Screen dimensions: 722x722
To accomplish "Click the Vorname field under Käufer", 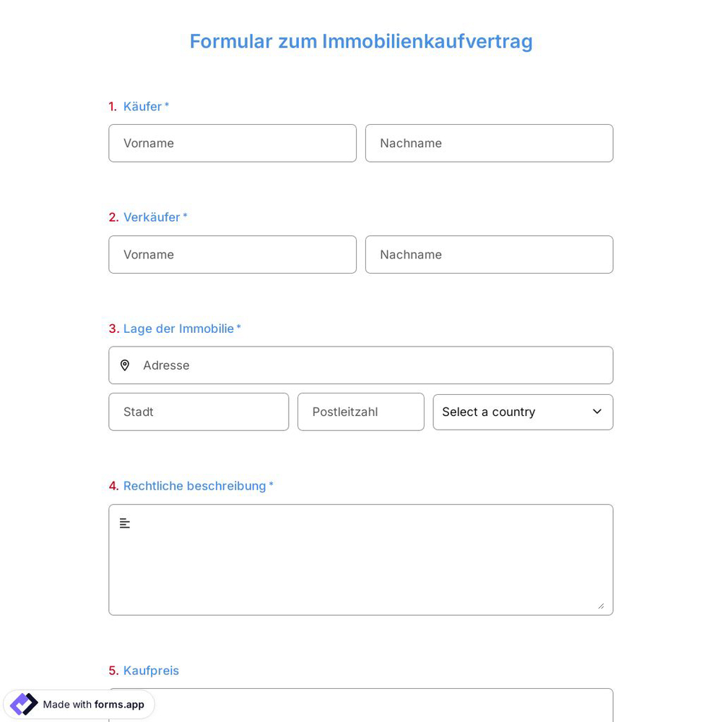I will pyautogui.click(x=232, y=143).
